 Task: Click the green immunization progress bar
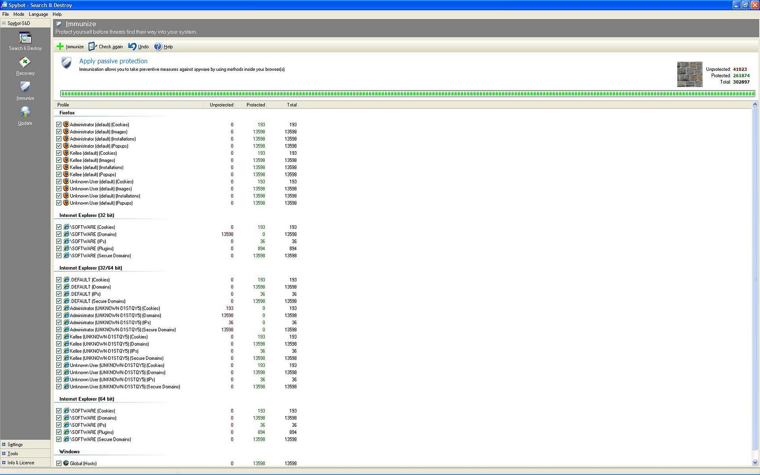point(407,94)
